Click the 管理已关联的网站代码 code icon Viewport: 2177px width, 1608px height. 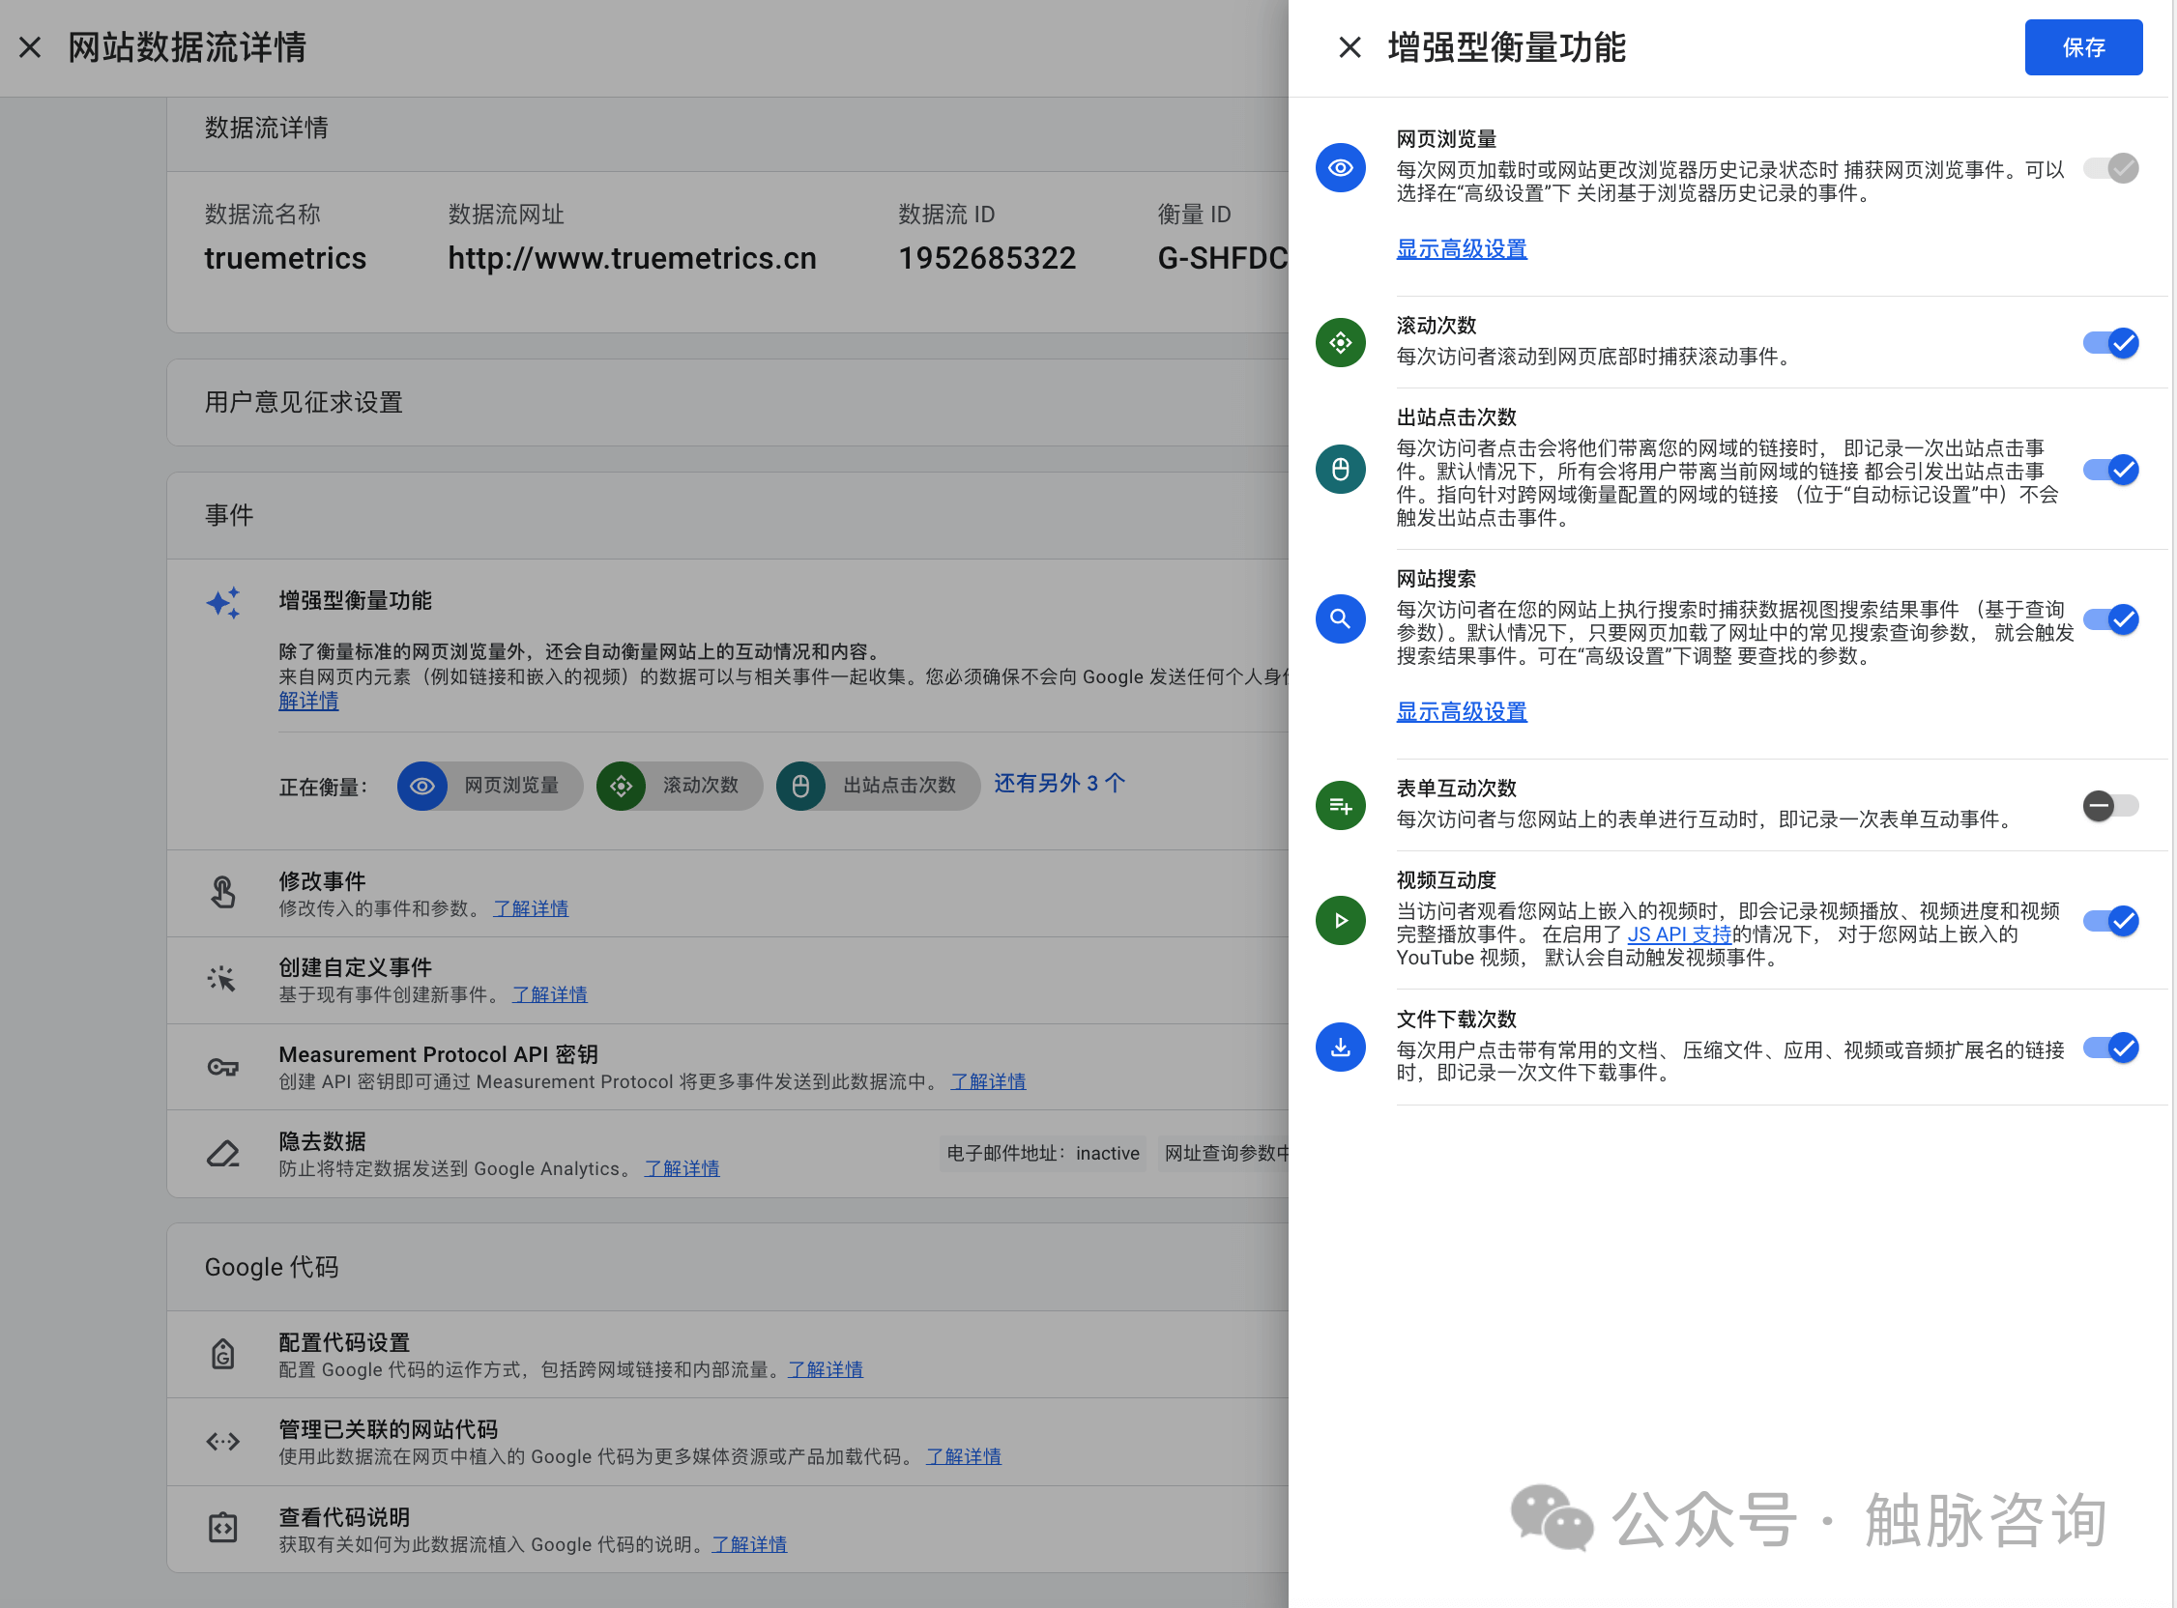(223, 1442)
